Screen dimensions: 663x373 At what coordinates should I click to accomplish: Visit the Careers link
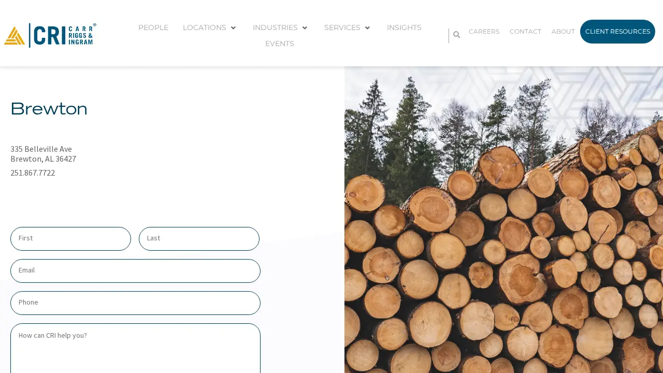pos(484,32)
